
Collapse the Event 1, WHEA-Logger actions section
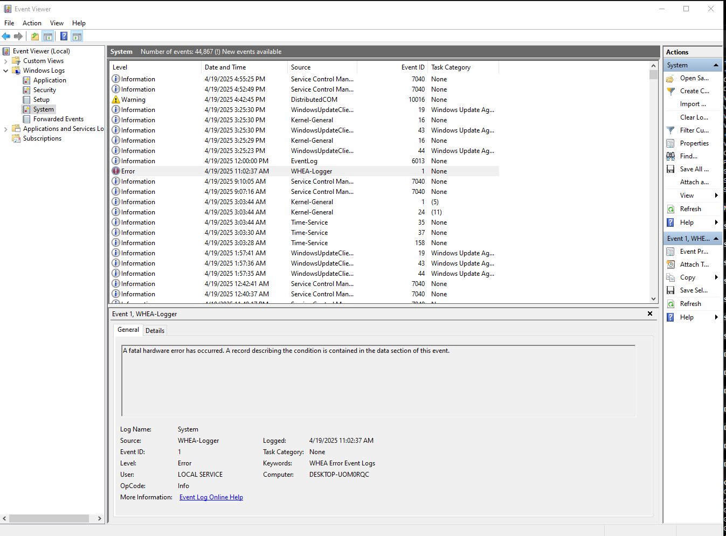[716, 239]
